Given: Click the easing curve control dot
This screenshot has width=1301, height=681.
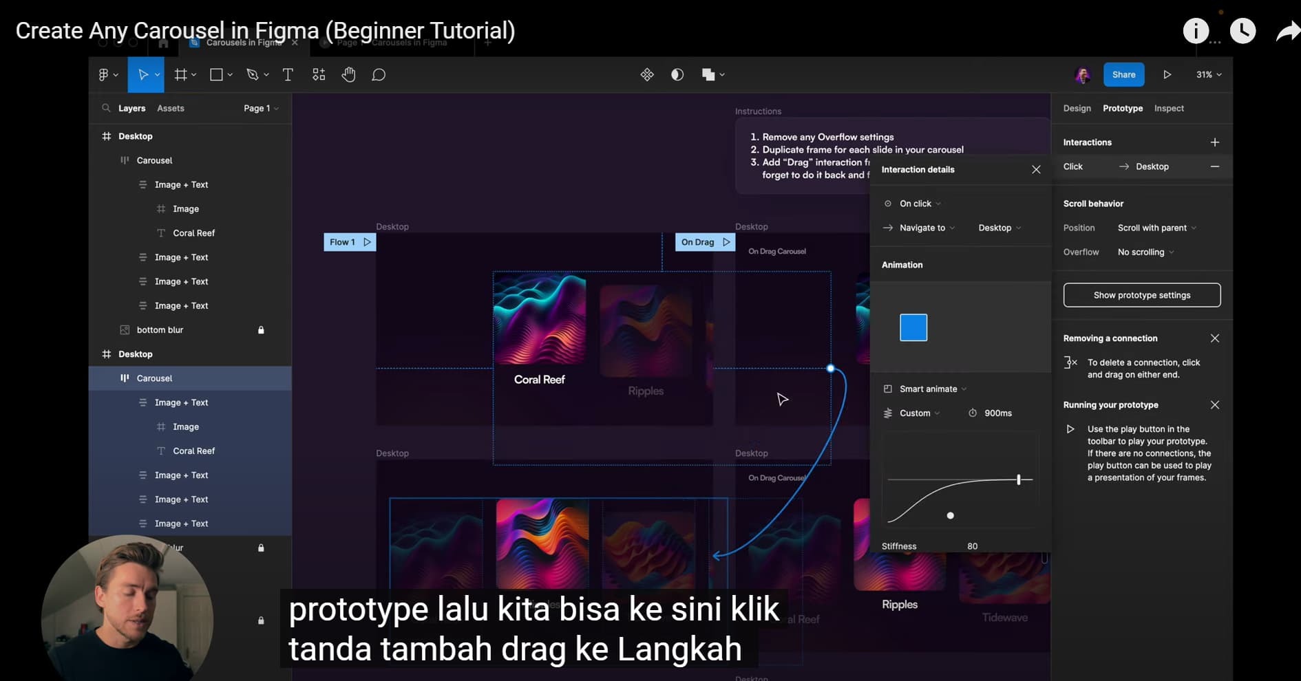Looking at the screenshot, I should tap(951, 515).
